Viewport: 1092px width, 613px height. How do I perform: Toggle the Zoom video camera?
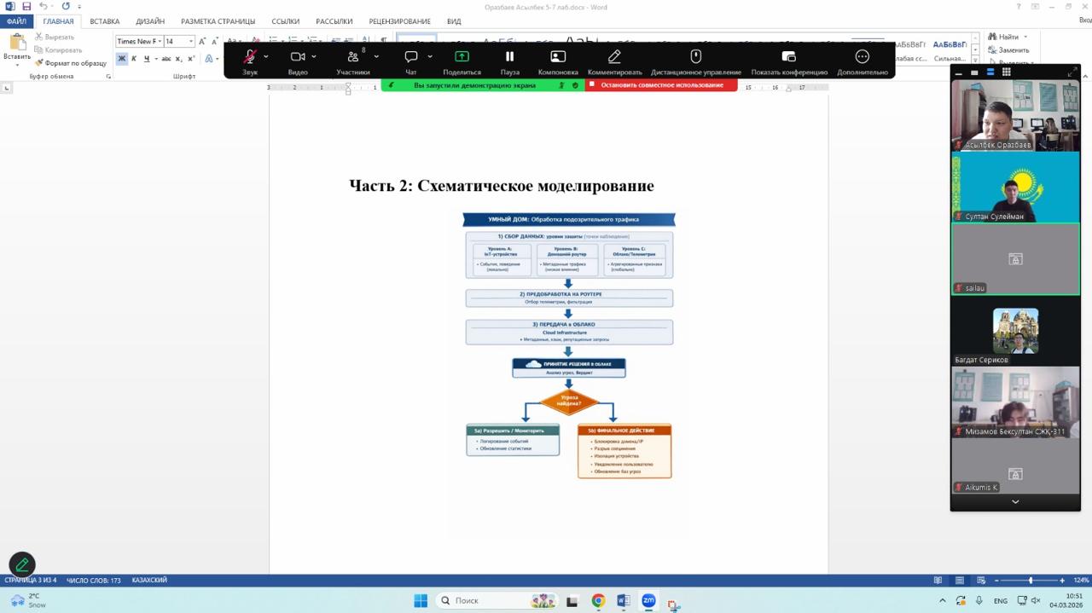point(297,57)
